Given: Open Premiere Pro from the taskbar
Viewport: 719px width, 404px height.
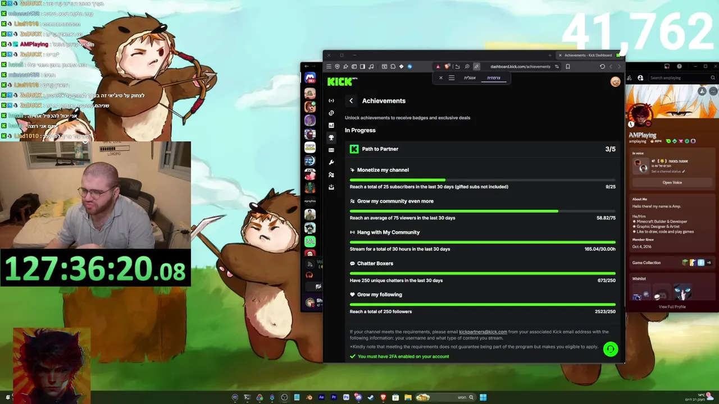Looking at the screenshot, I should coord(334,397).
